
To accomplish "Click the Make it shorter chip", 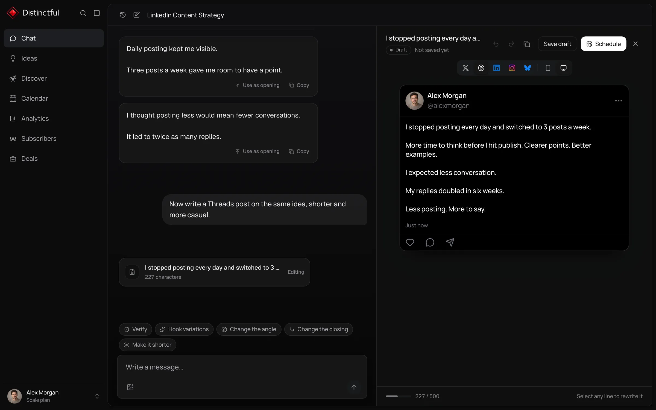I will tap(148, 345).
